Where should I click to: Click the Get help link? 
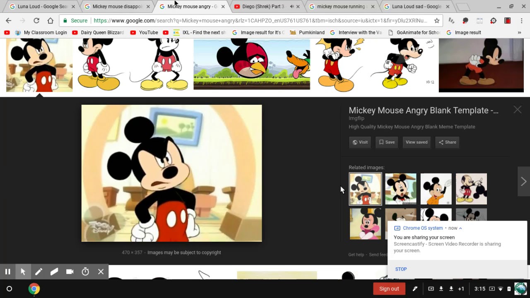[x=356, y=255]
